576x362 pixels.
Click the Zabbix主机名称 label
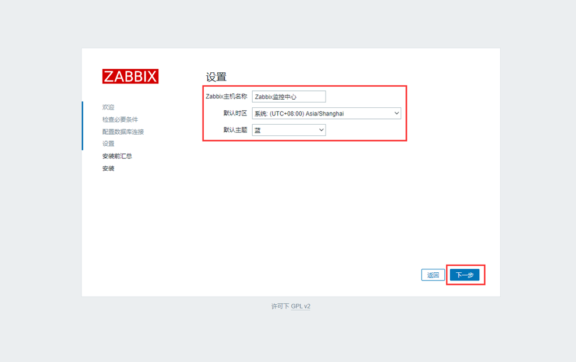(227, 97)
